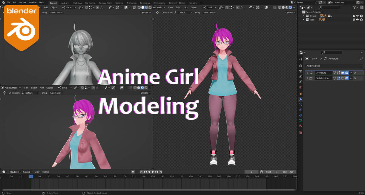Open the Material Properties sphere icon
The width and height of the screenshot is (365, 195).
click(300, 126)
